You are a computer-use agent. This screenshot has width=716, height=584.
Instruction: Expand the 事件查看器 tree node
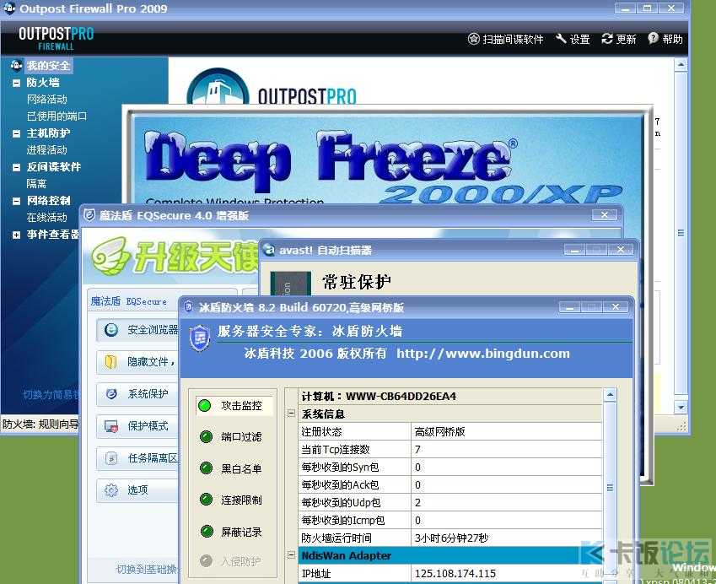pos(16,235)
